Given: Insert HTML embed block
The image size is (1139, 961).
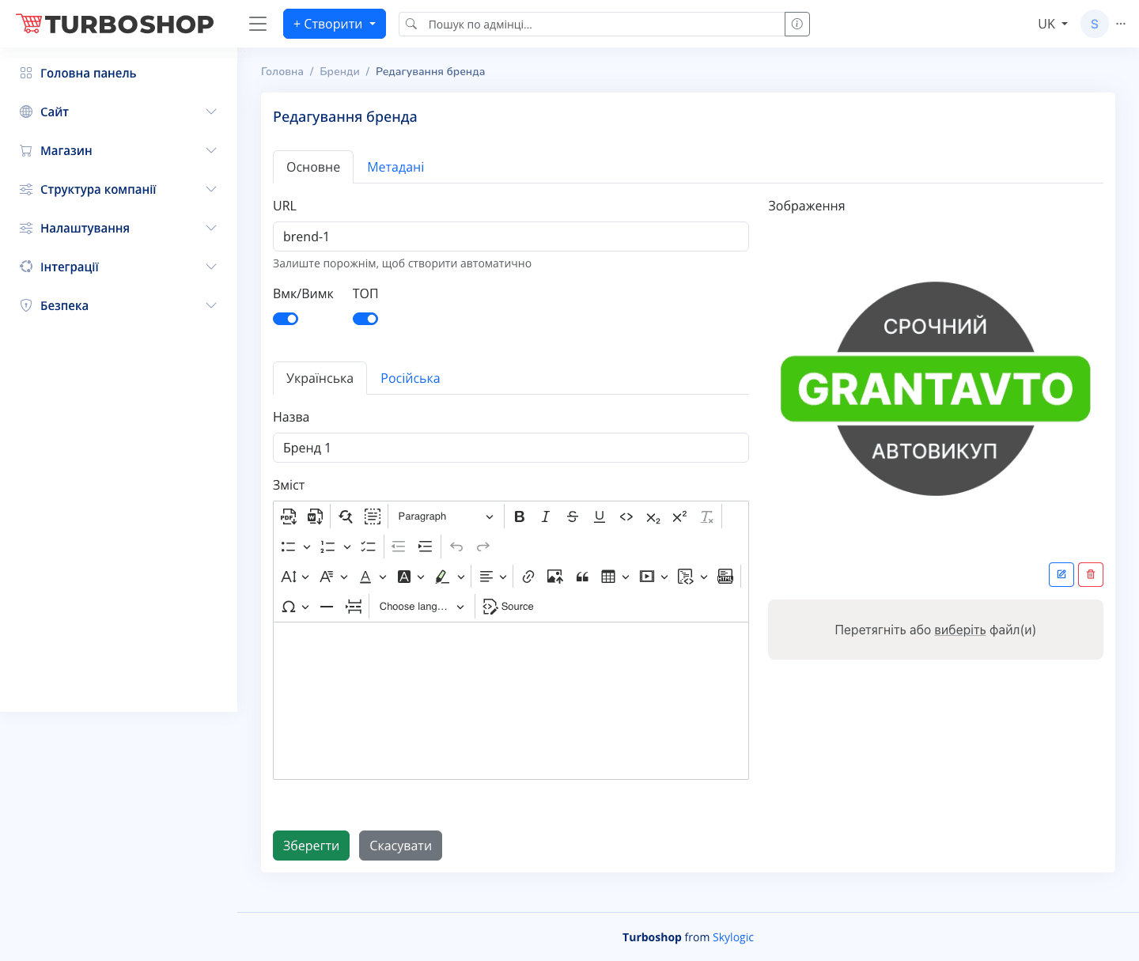Looking at the screenshot, I should click(x=725, y=577).
